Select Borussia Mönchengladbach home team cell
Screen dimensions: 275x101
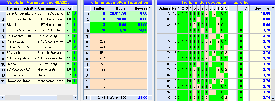click(20, 30)
